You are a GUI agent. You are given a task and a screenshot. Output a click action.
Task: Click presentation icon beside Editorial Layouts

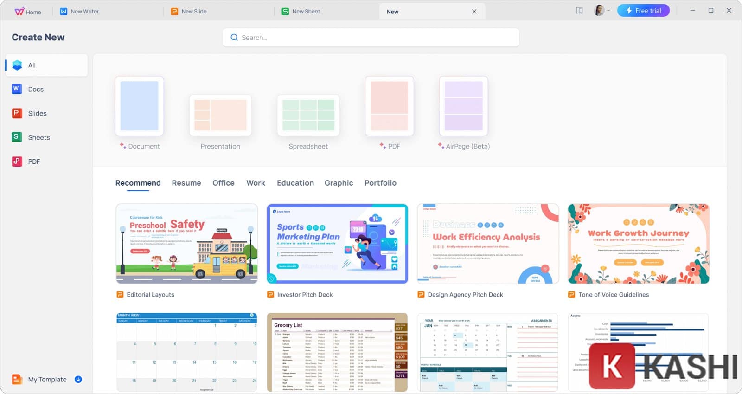[120, 295]
